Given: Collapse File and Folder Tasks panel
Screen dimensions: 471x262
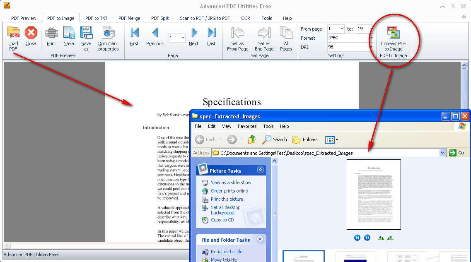Looking at the screenshot, I should (x=260, y=239).
